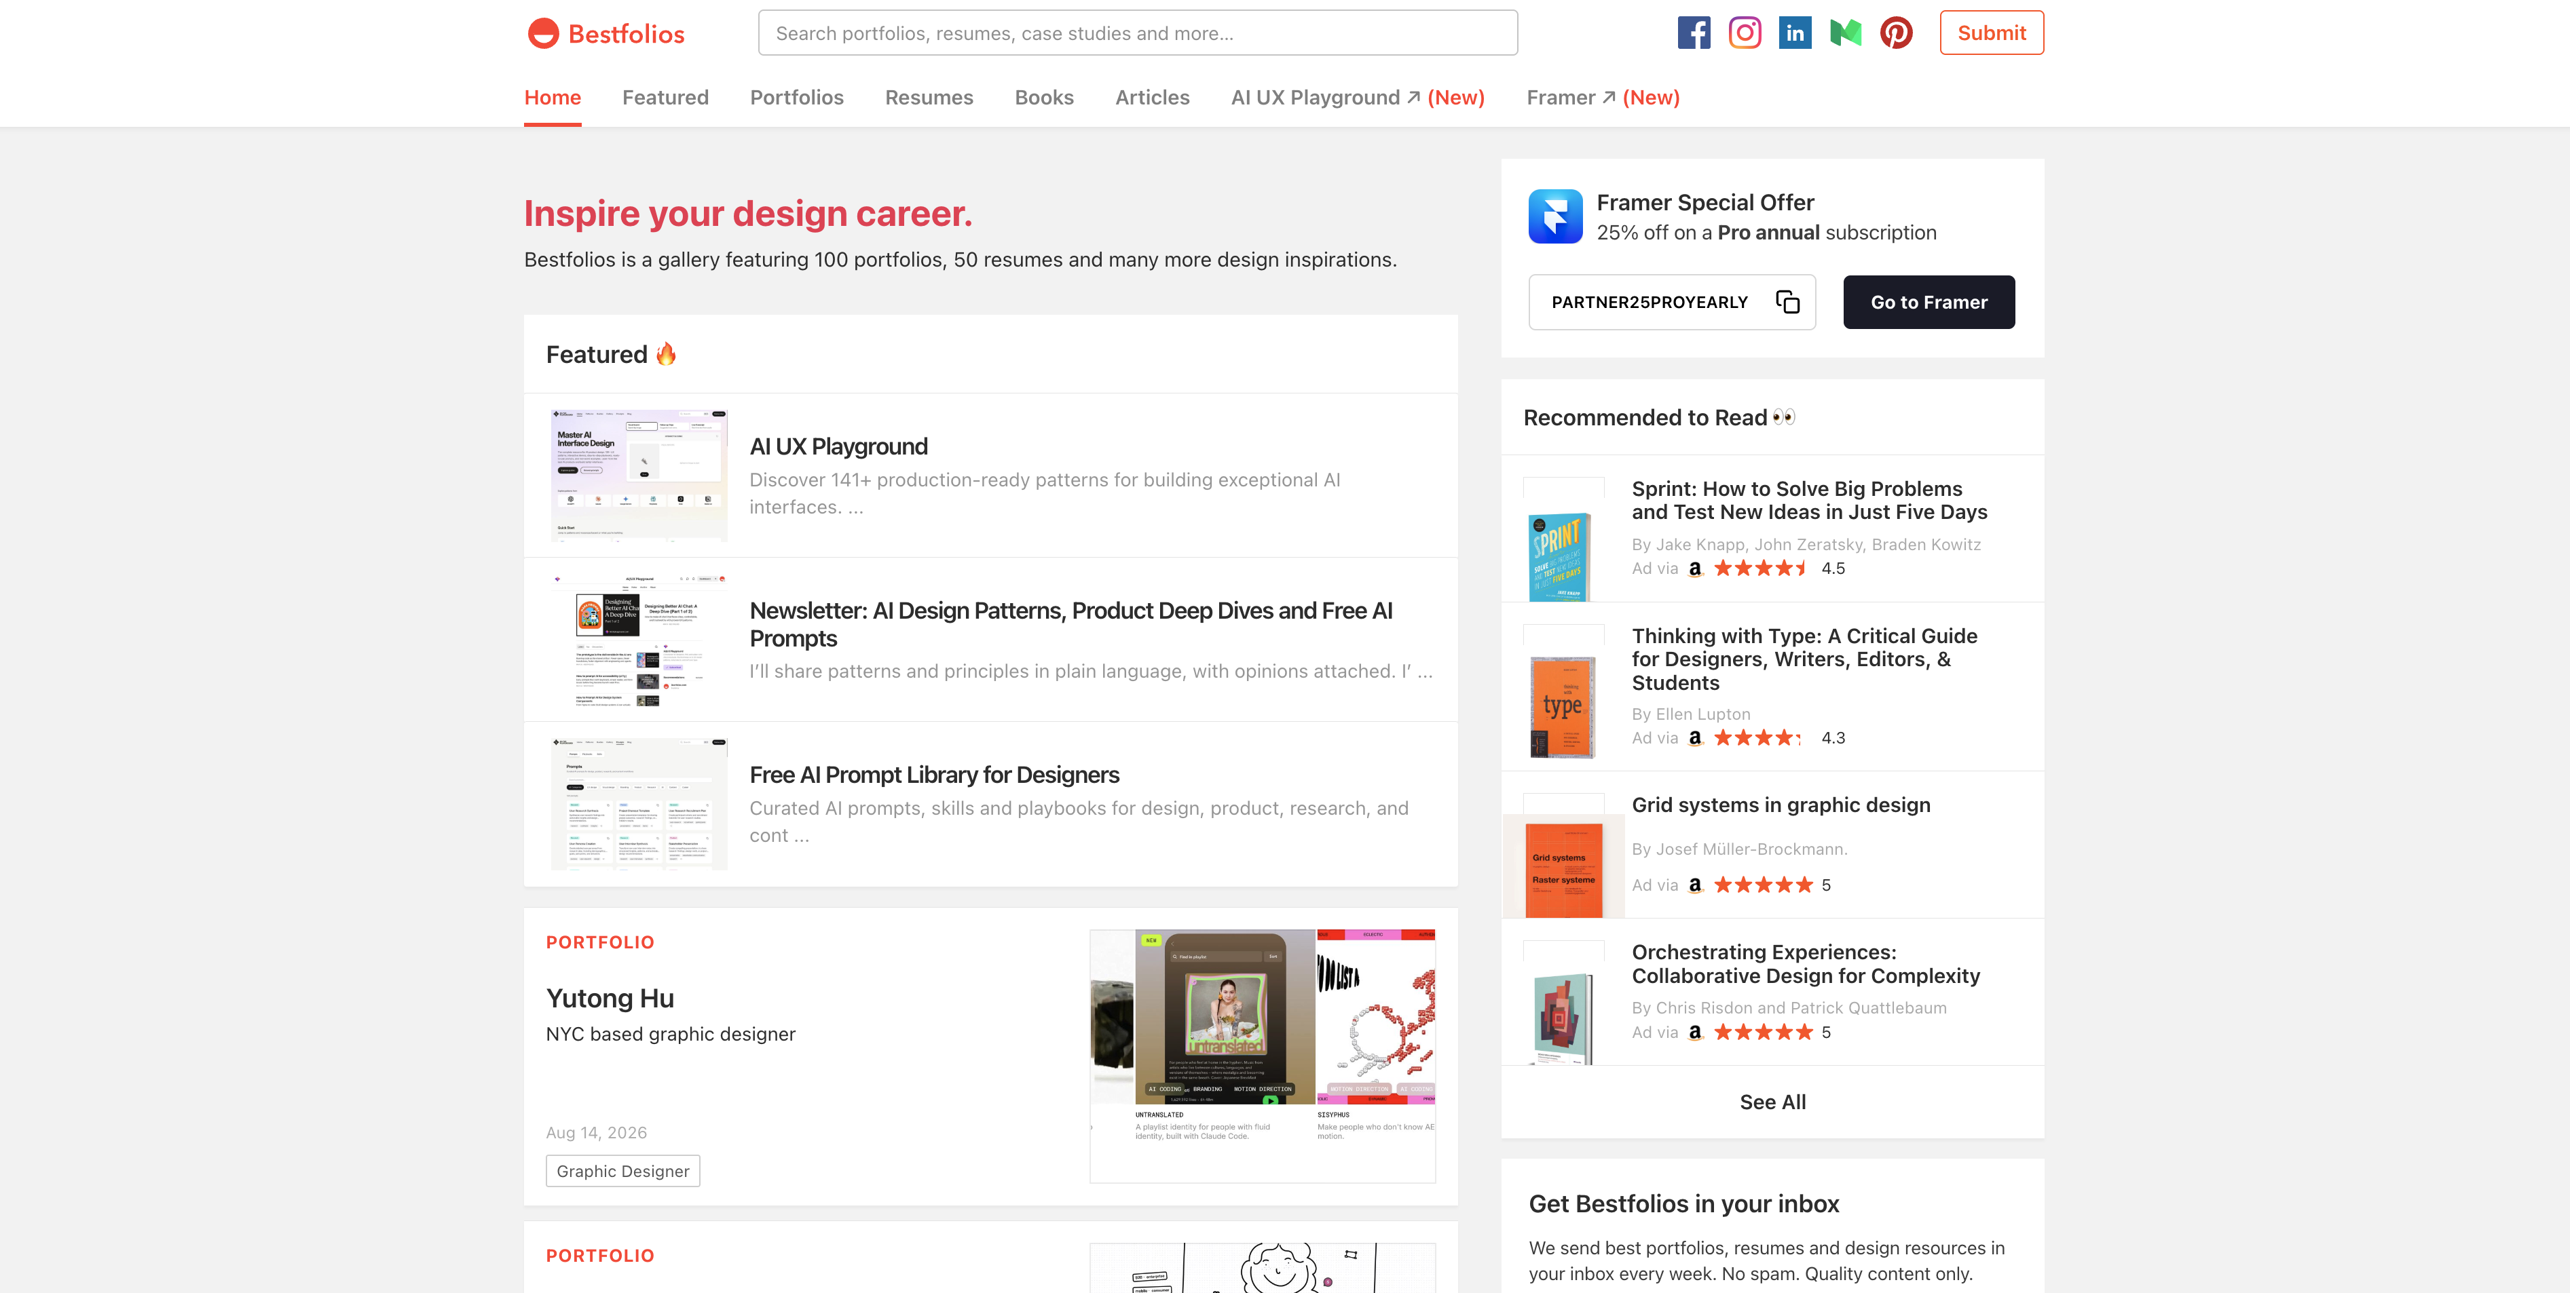Image resolution: width=2570 pixels, height=1293 pixels.
Task: Click the Amazon icon beside Grid systems rating
Action: click(1695, 885)
